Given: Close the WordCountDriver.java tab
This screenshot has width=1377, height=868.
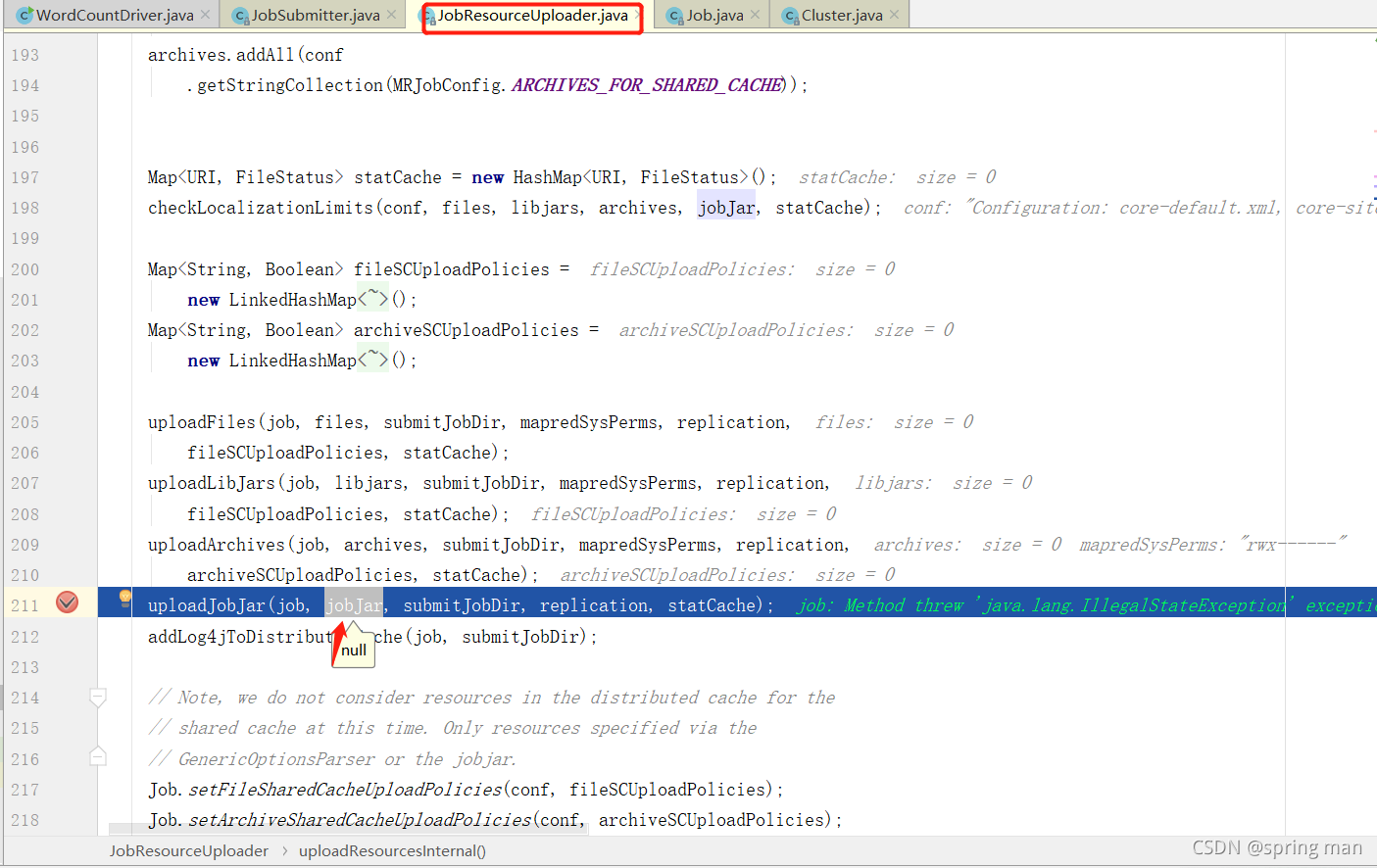Looking at the screenshot, I should pos(205,15).
